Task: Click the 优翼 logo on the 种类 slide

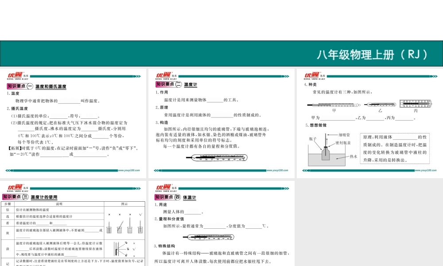Action: (x=311, y=74)
